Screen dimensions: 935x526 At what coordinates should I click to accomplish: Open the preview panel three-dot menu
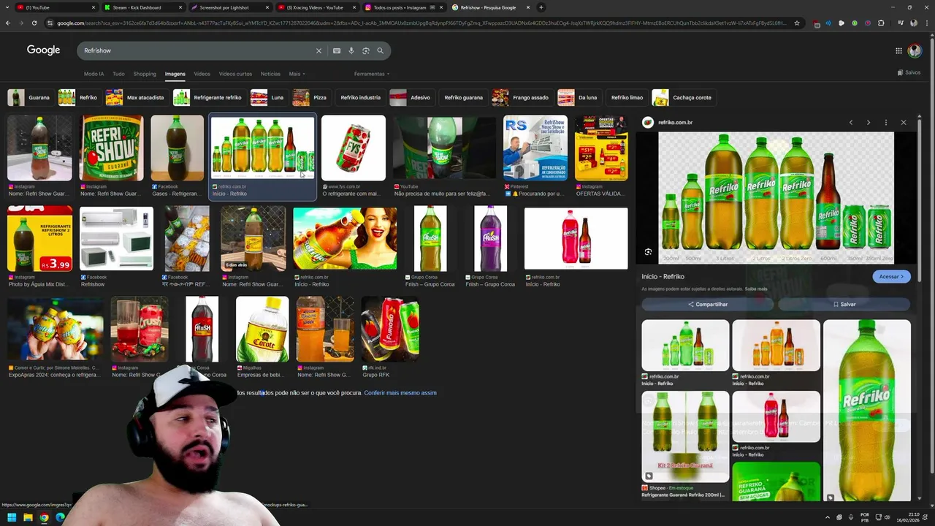(x=886, y=122)
